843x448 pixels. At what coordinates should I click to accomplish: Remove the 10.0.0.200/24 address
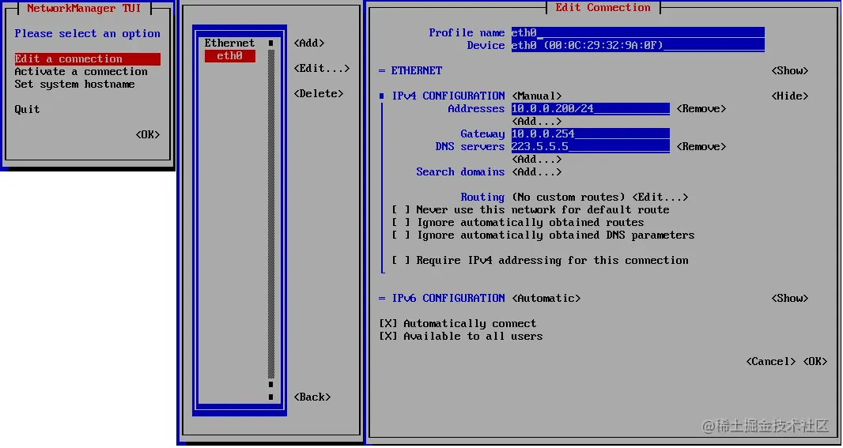(x=701, y=109)
